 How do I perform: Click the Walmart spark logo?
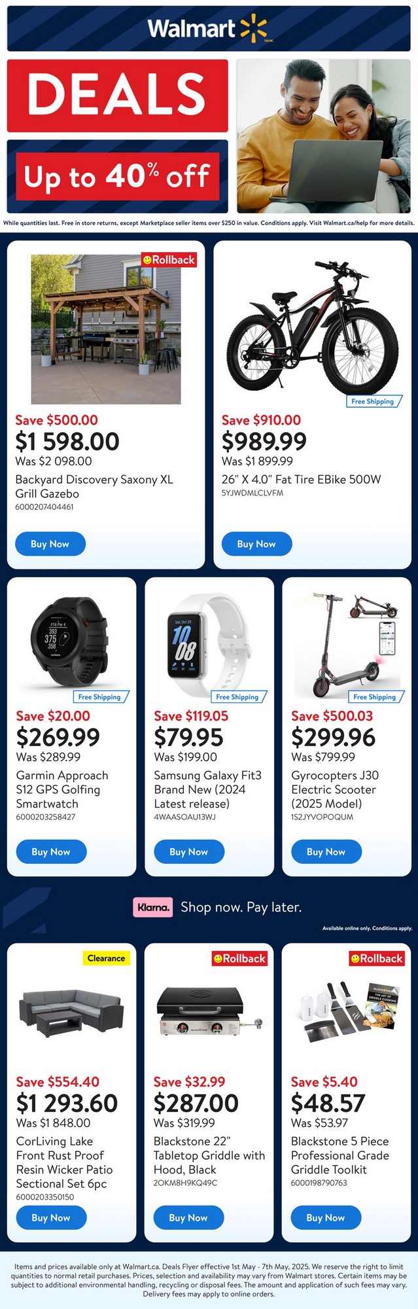(253, 29)
